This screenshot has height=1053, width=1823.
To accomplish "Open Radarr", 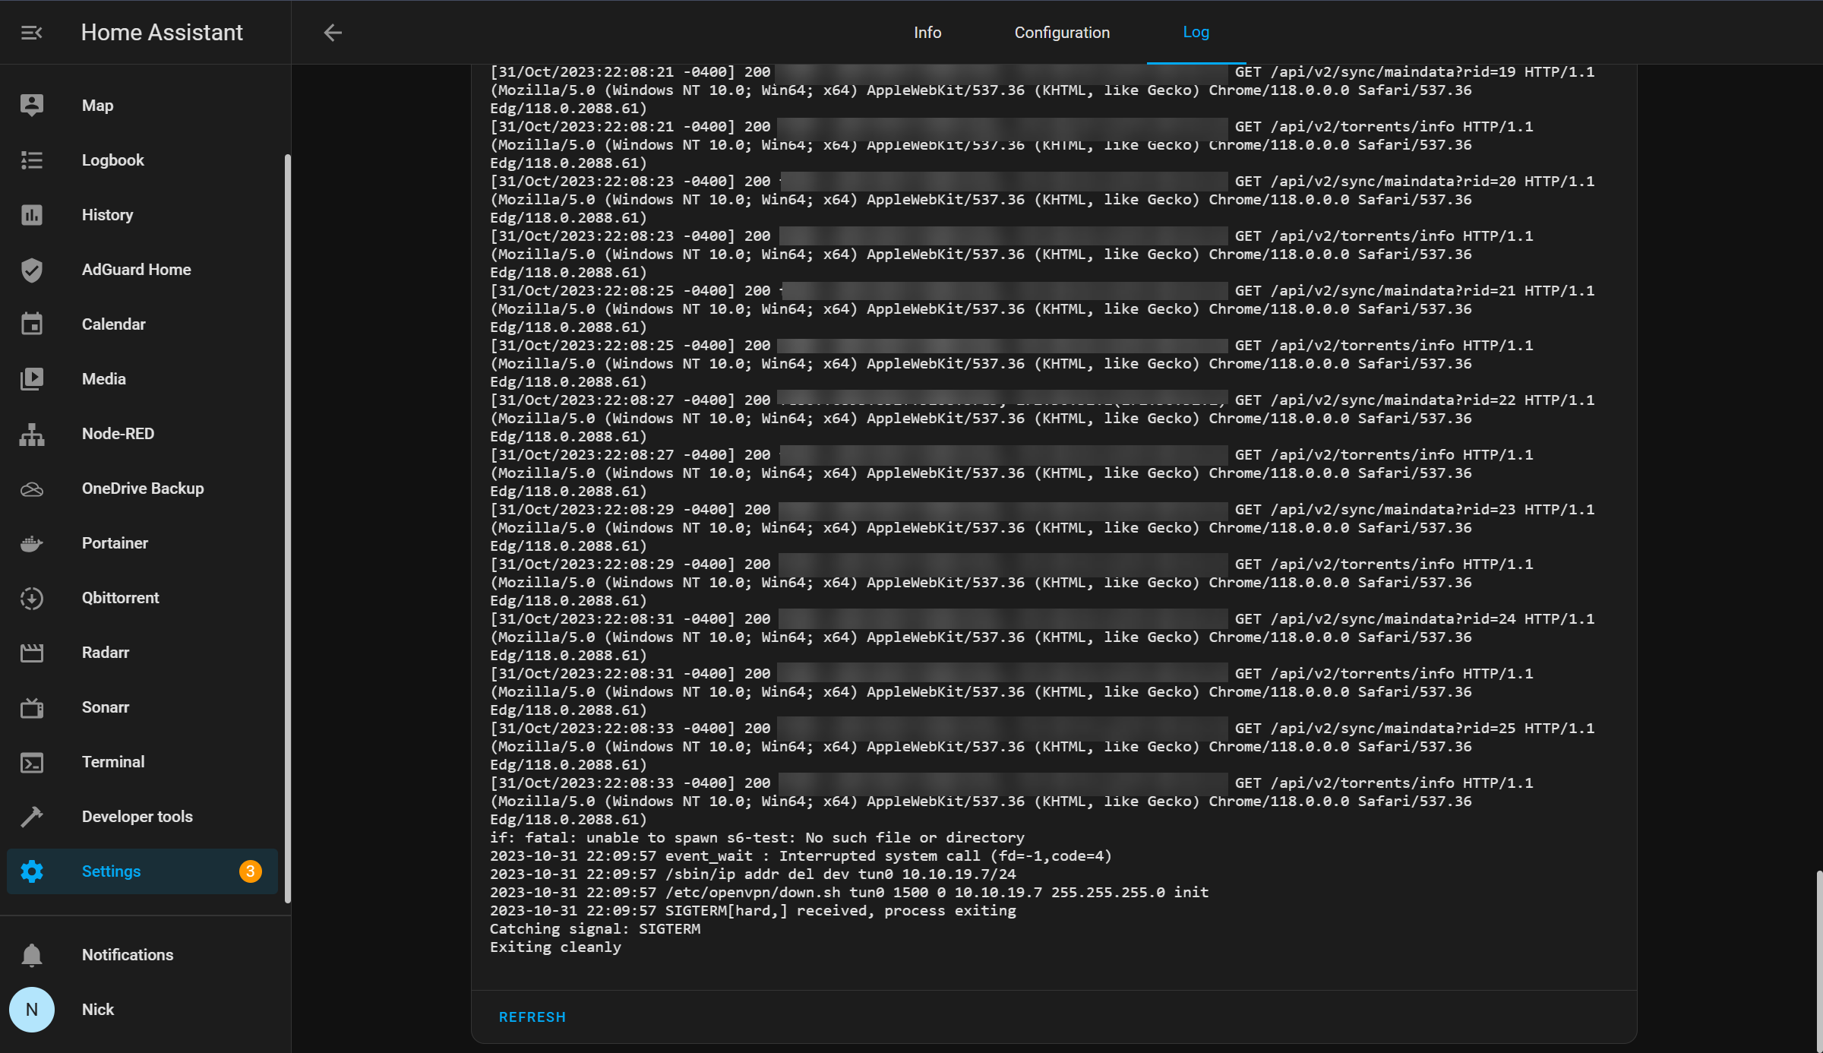I will coord(105,652).
